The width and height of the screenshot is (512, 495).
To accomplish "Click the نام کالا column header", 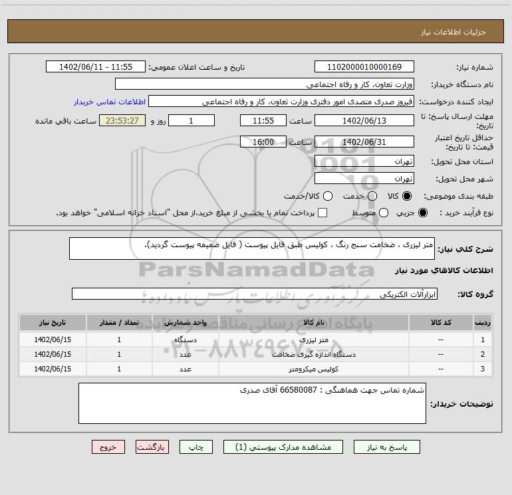I will click(313, 323).
